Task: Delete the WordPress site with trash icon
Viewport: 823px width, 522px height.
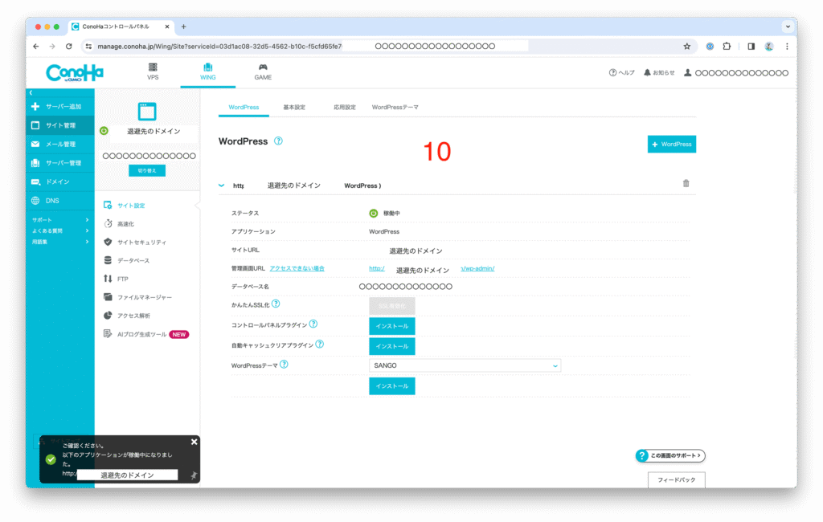Action: (x=686, y=183)
